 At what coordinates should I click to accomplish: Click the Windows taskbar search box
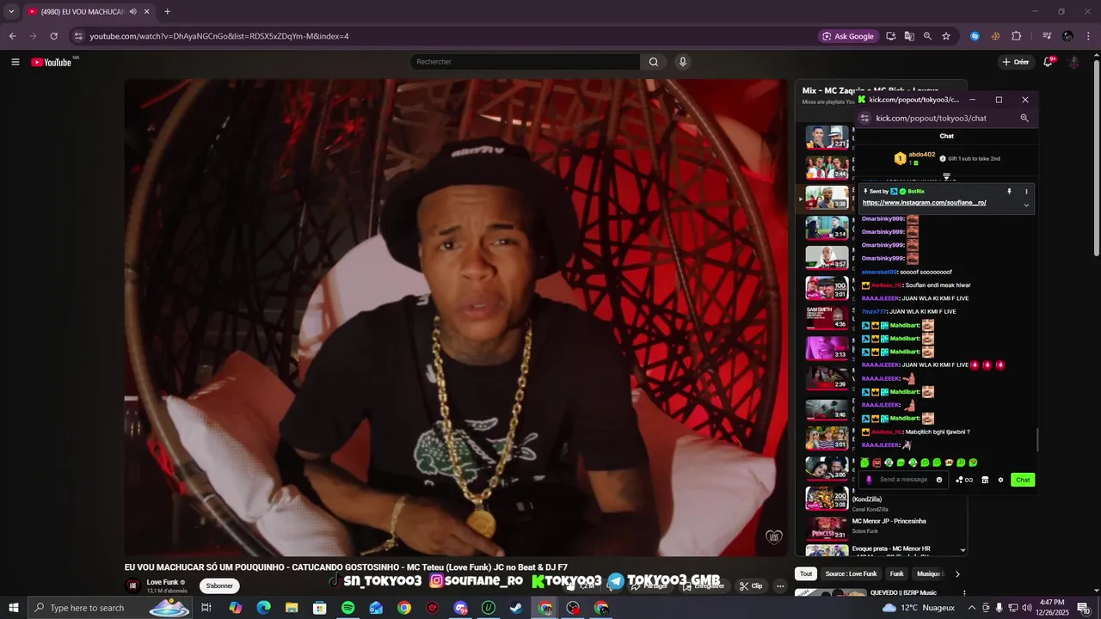click(x=112, y=608)
